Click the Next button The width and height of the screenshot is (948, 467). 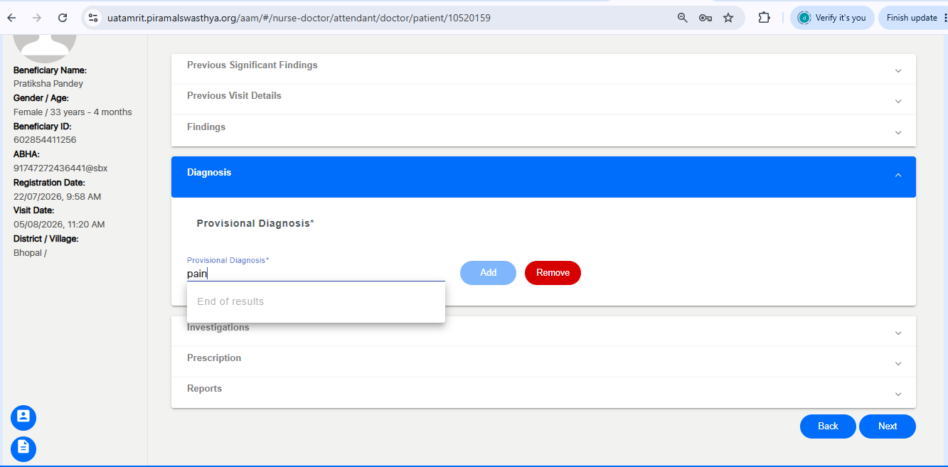coord(888,426)
